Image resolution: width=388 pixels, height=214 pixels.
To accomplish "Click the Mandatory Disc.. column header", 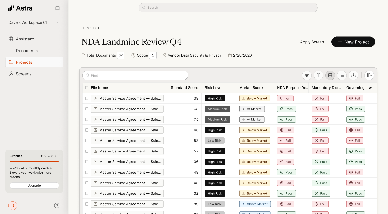I will (x=326, y=88).
